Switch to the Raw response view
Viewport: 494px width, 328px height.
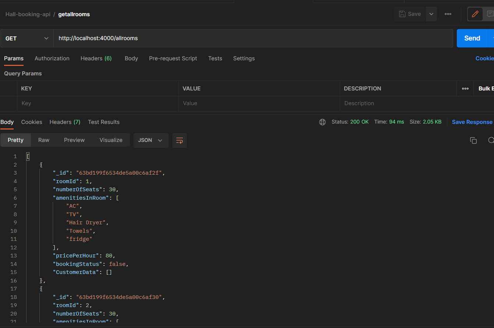point(43,140)
